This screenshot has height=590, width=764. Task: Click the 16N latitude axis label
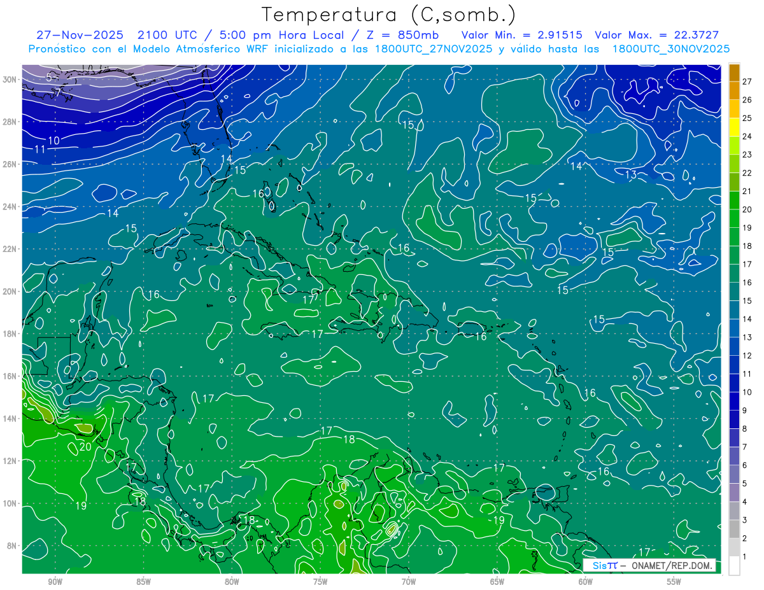(10, 376)
